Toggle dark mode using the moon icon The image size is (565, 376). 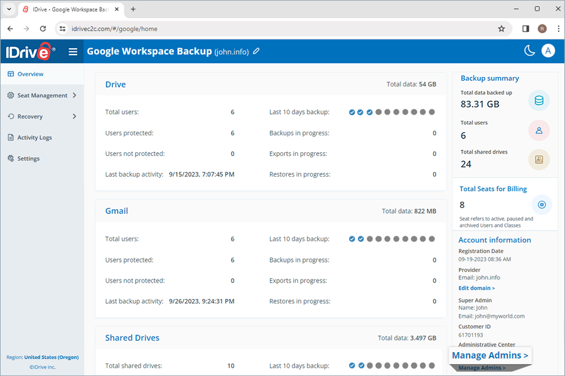pos(529,50)
